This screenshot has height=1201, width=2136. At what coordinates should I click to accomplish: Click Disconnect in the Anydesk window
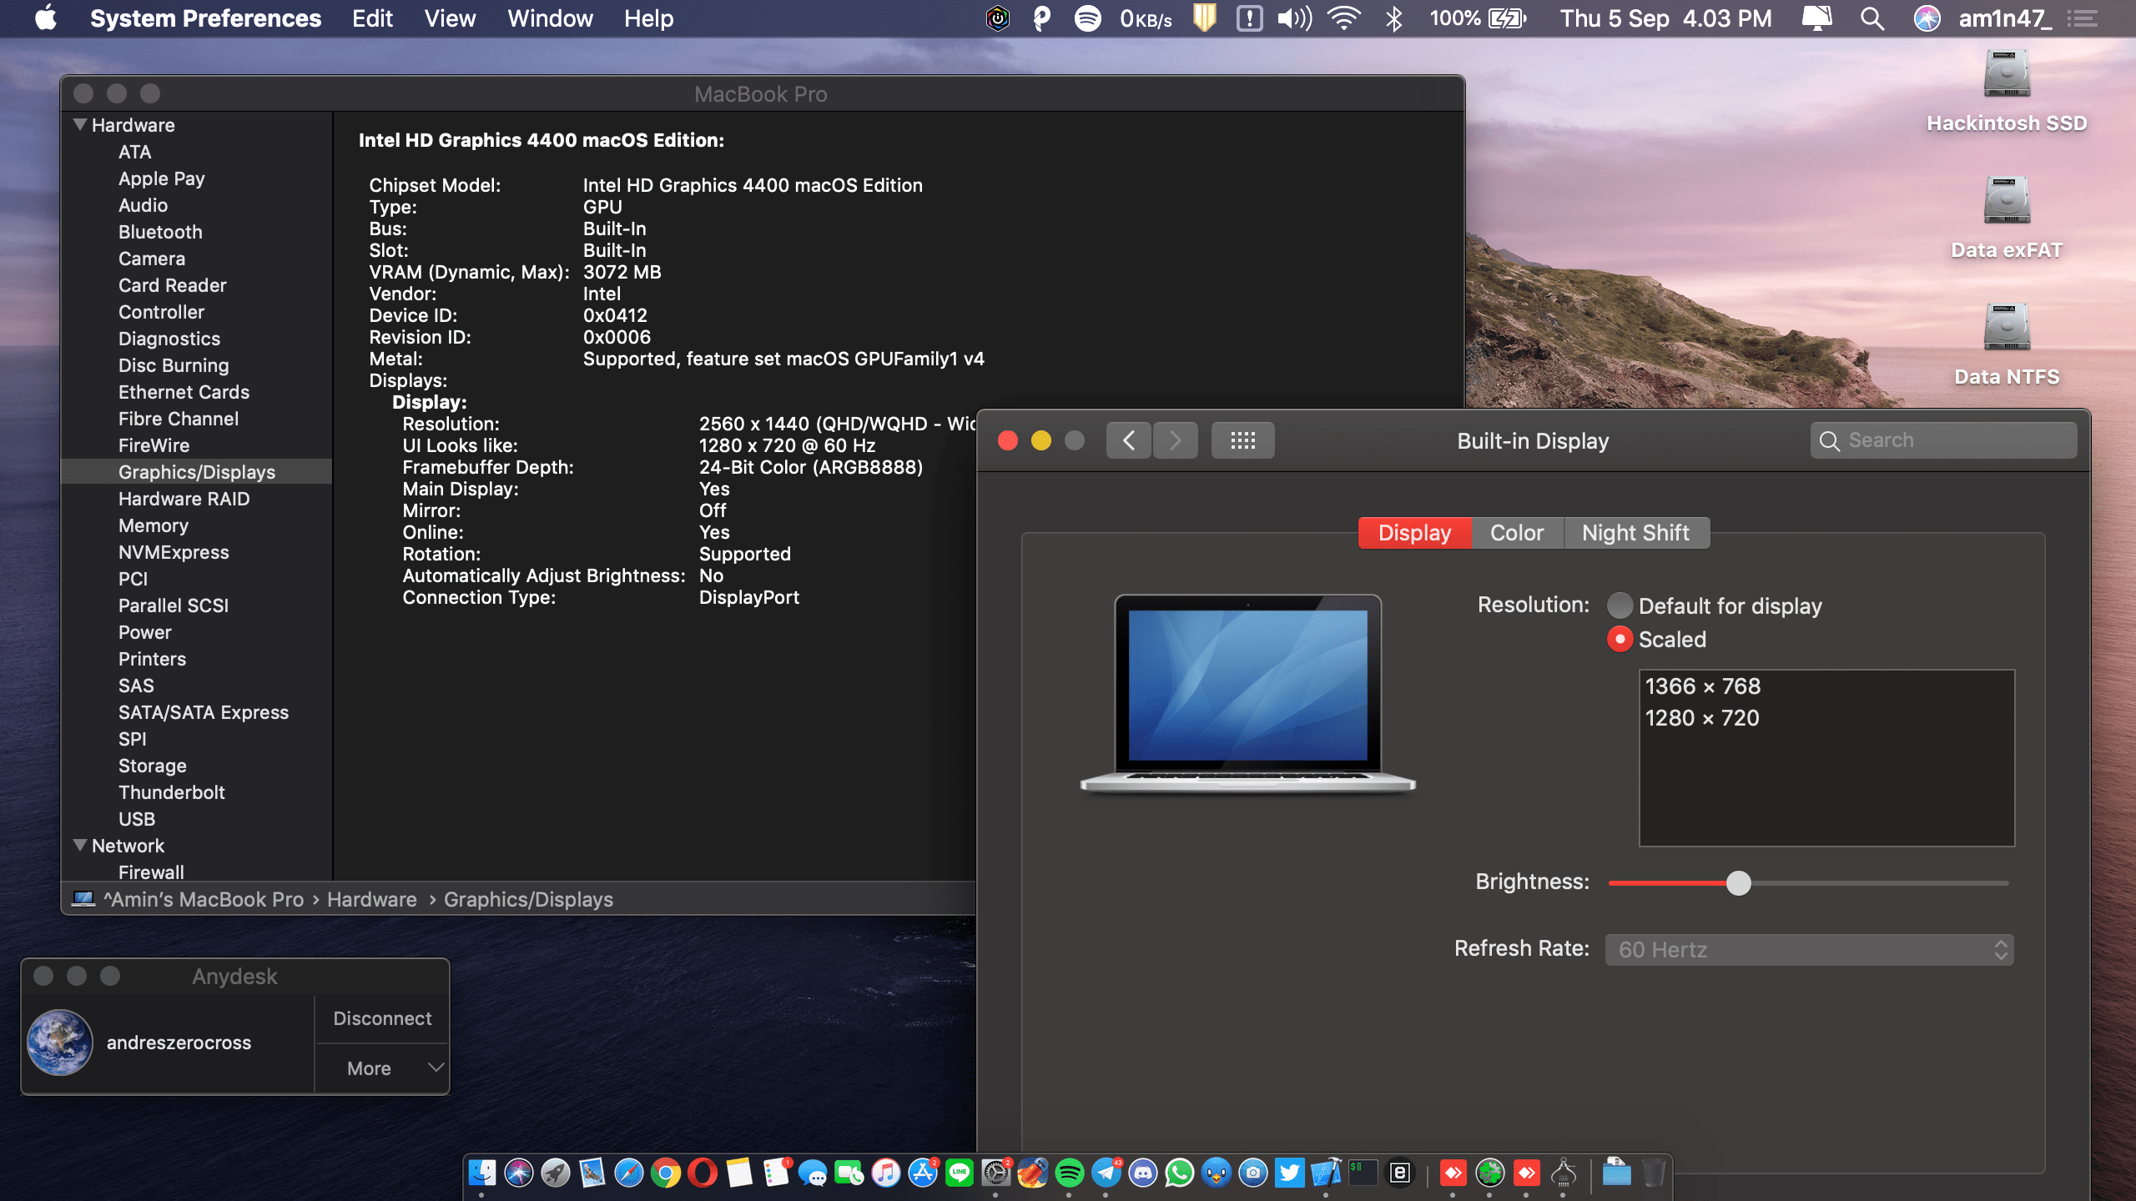click(x=381, y=1018)
